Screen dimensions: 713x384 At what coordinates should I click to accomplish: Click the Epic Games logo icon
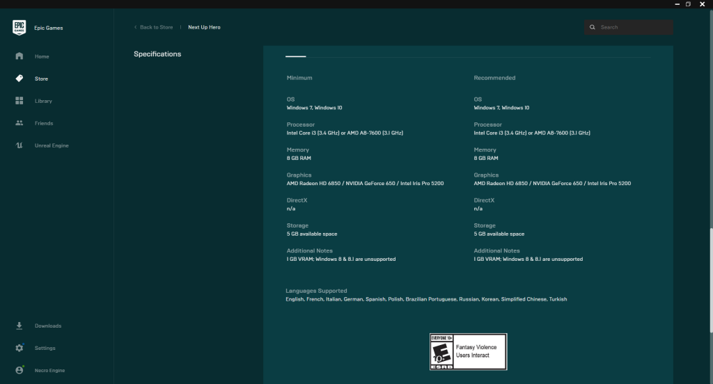click(x=19, y=27)
